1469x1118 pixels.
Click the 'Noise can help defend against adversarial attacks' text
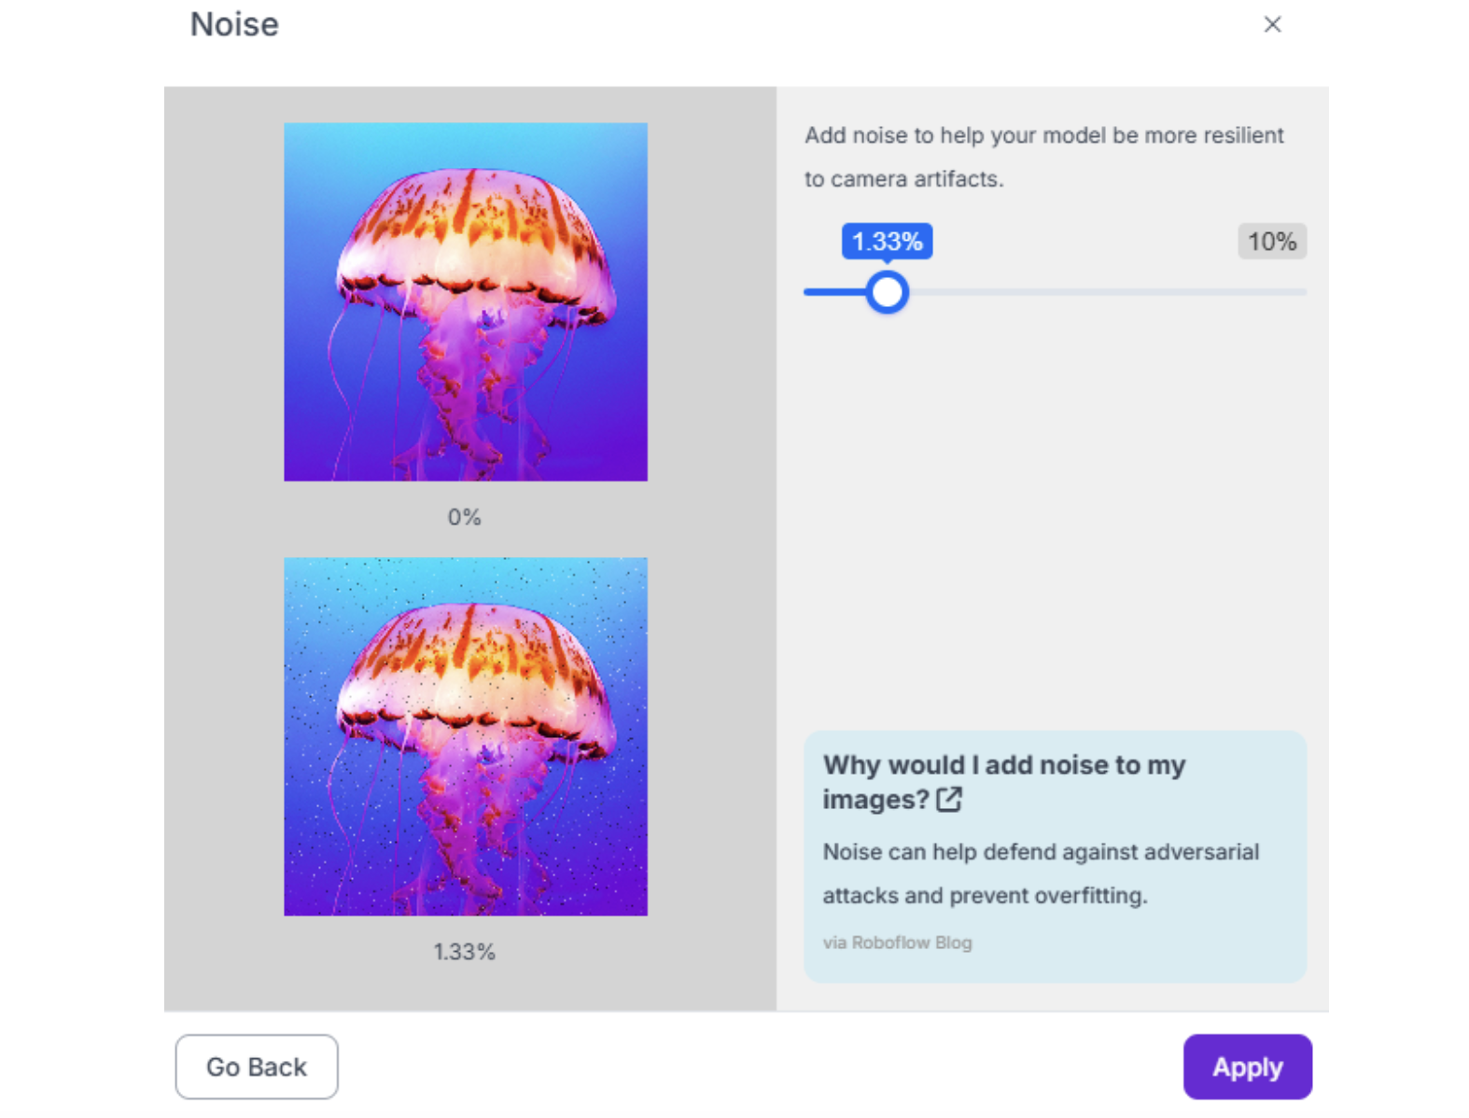1040,852
